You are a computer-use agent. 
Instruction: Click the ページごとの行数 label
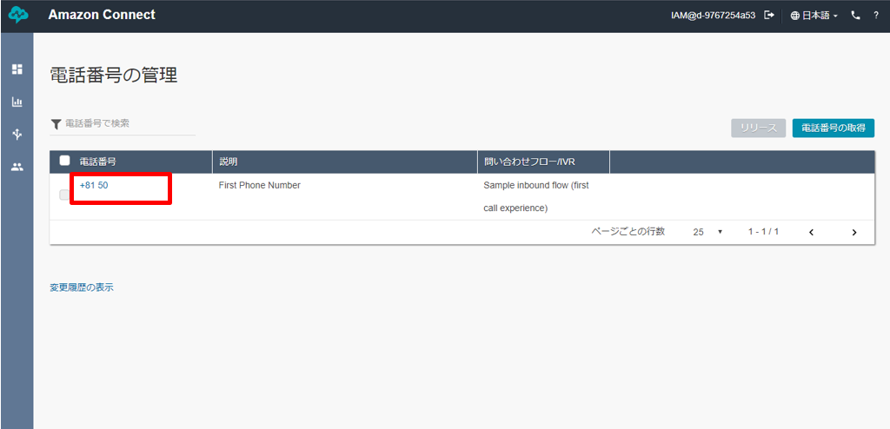click(x=628, y=232)
